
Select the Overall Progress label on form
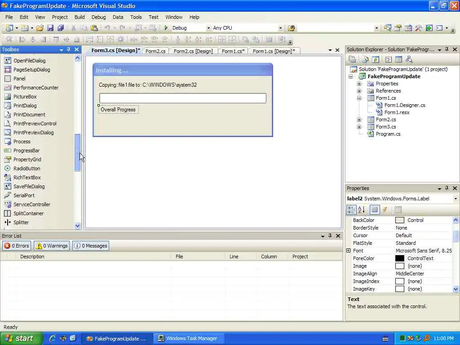[118, 110]
